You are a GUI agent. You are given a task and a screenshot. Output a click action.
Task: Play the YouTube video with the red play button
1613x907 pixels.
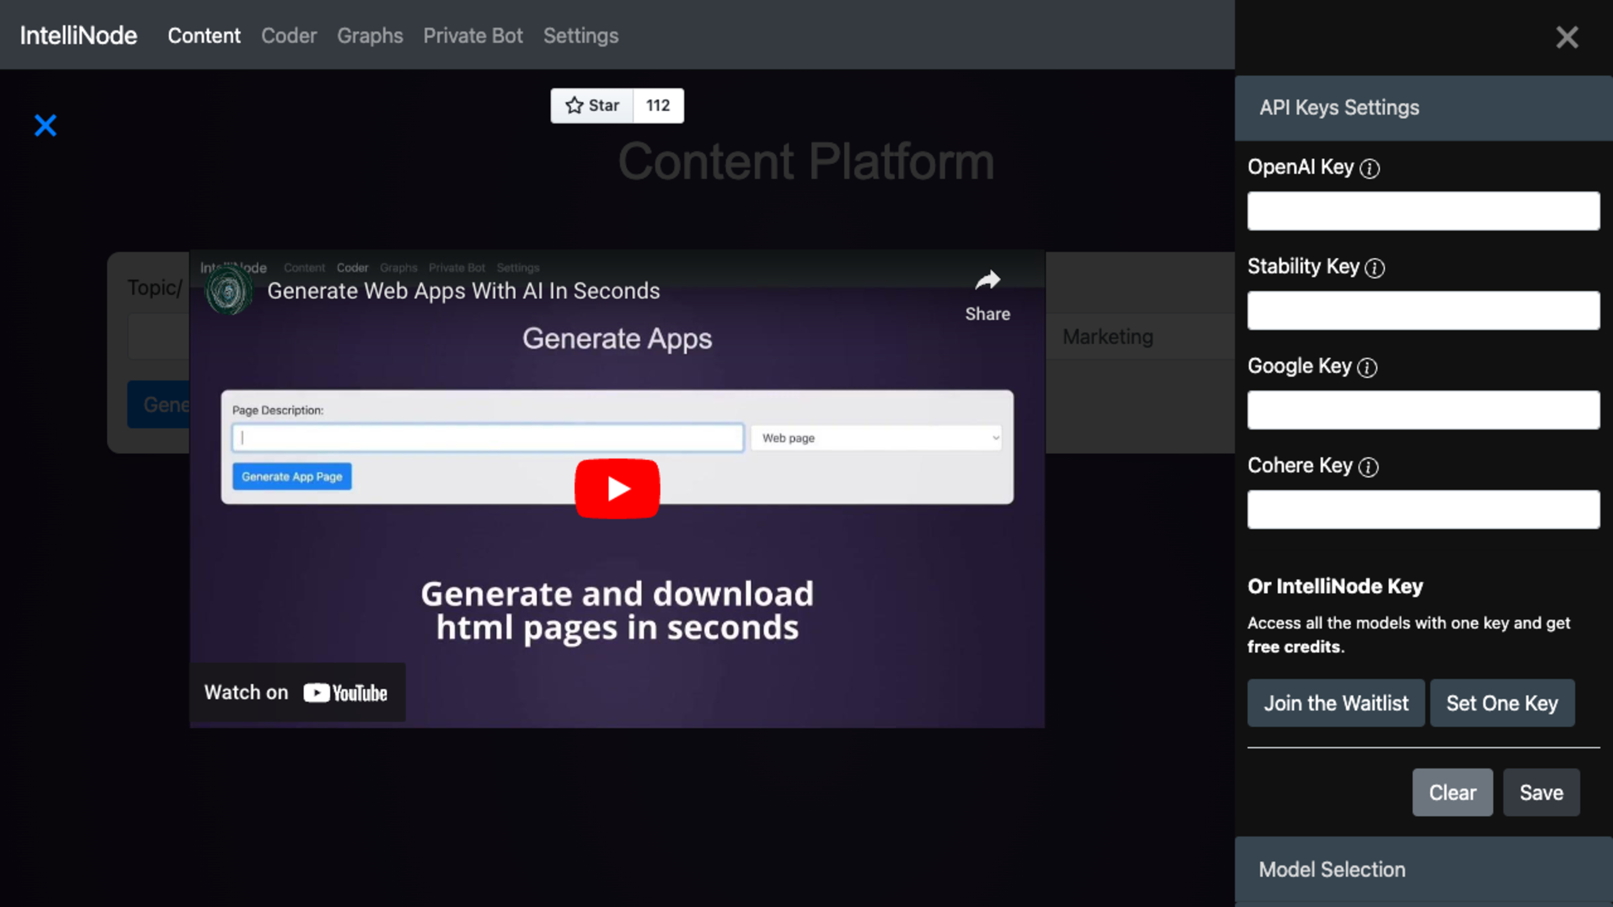coord(617,489)
